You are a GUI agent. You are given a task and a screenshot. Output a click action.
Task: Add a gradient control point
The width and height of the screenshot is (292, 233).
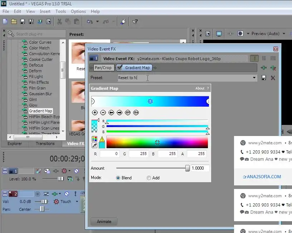94,112
